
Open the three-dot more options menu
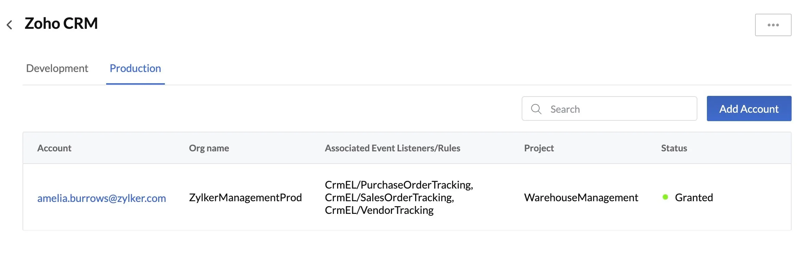(773, 25)
